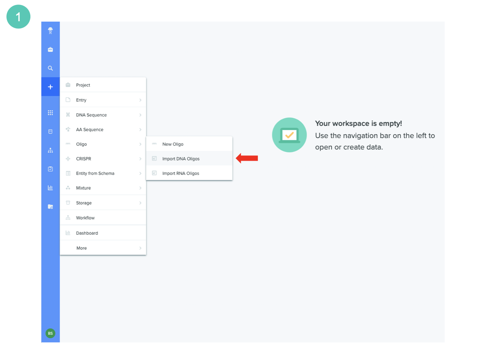Click the icon beside New Oligo
The image size is (486, 364).
click(154, 144)
